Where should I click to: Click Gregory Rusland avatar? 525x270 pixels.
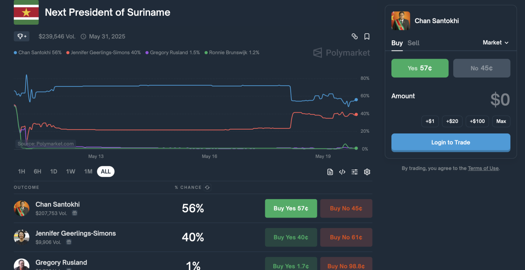[22, 265]
